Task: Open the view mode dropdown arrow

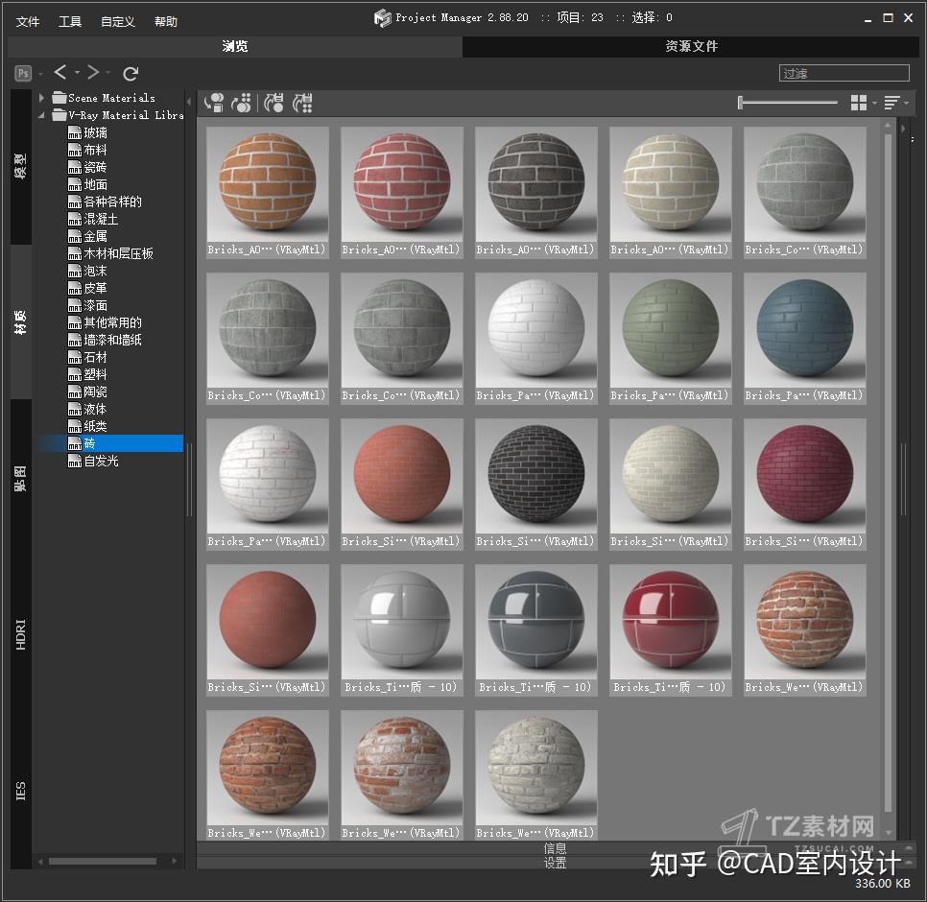Action: tap(873, 103)
